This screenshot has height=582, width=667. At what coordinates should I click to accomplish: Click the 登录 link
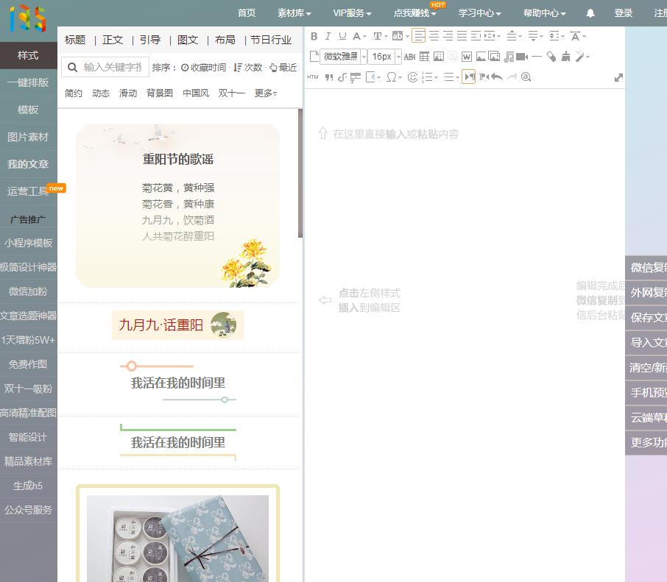623,13
